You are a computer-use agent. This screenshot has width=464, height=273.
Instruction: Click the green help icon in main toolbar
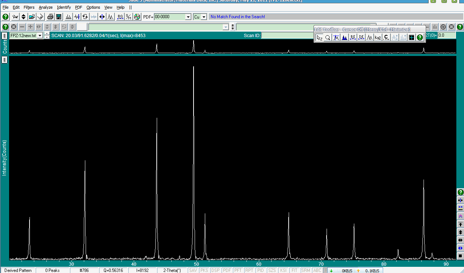pyautogui.click(x=5, y=17)
